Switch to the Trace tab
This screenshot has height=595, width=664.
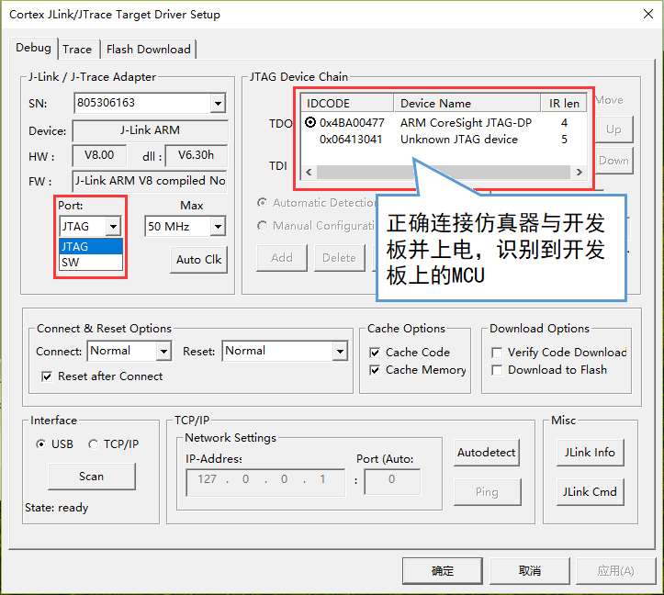point(77,50)
